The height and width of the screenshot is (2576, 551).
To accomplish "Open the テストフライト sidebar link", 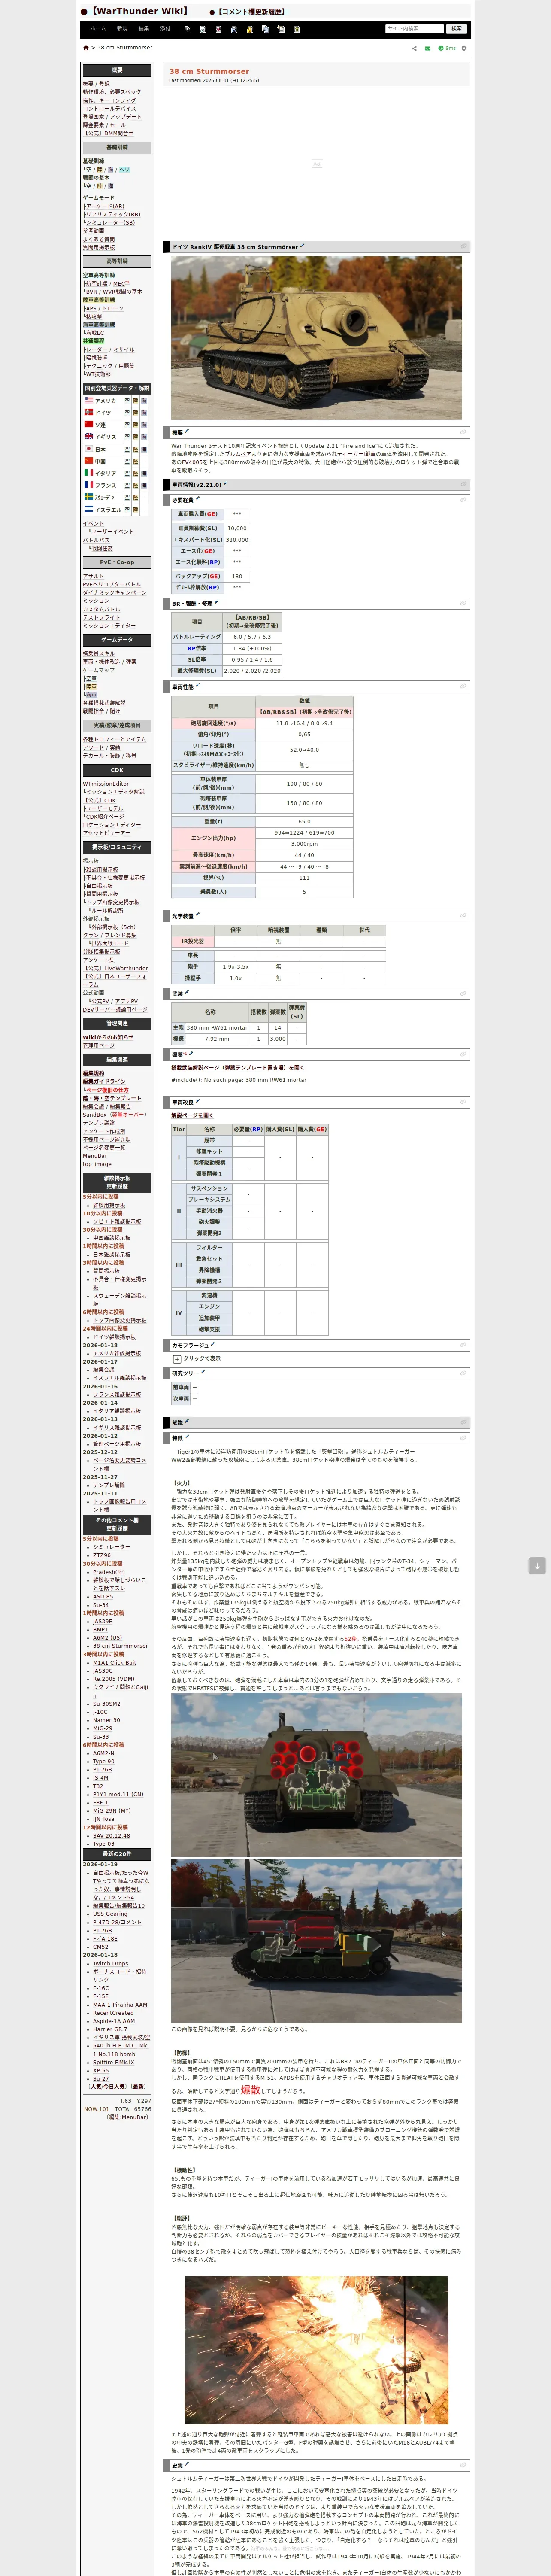I will pos(100,617).
